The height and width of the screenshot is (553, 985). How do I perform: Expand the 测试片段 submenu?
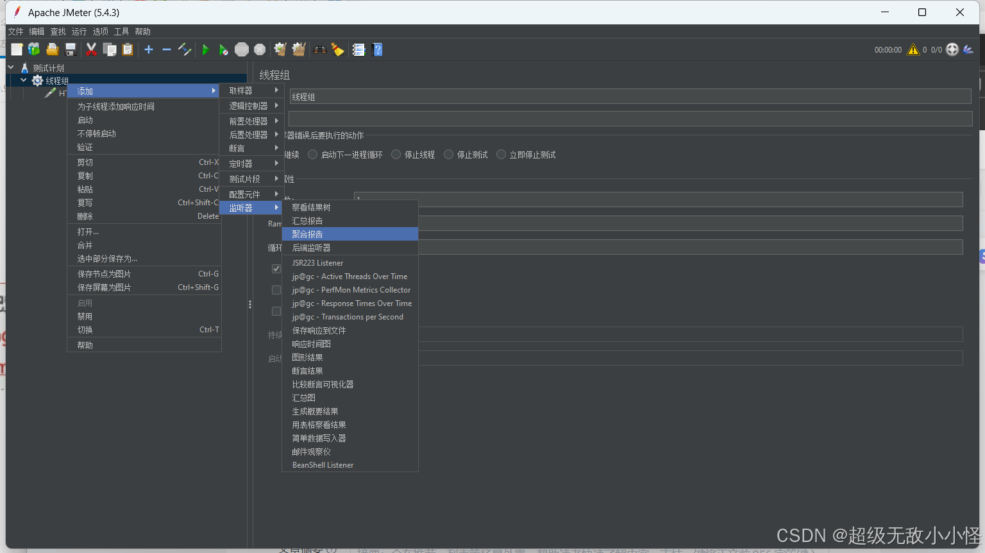251,179
